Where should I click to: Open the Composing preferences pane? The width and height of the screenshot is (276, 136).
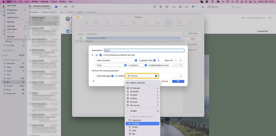145,23
